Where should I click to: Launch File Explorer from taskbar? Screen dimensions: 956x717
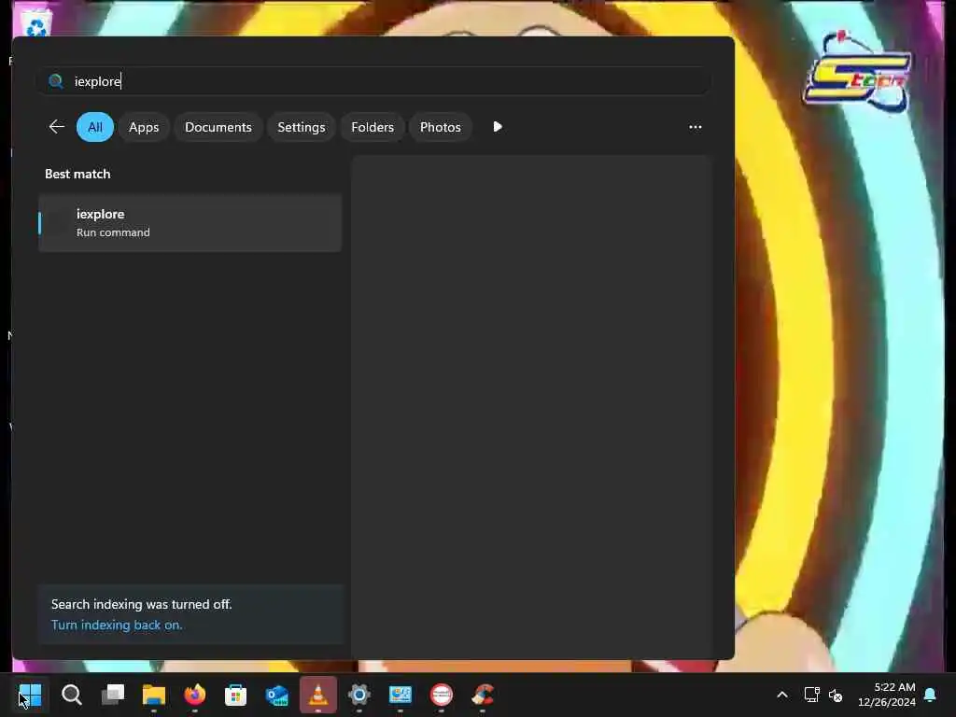(154, 695)
